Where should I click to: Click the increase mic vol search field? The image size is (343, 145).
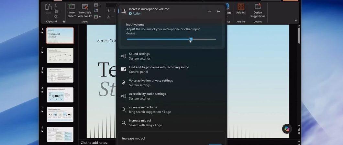(x=171, y=139)
